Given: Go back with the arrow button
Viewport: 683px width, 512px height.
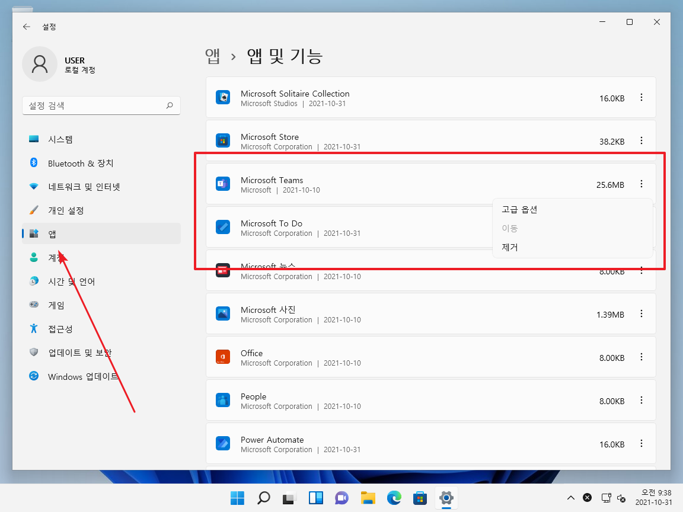Looking at the screenshot, I should pos(27,27).
